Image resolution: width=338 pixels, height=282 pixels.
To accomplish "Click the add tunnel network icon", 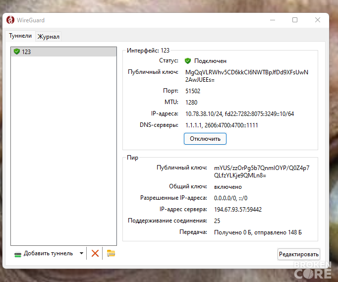I will [18, 254].
